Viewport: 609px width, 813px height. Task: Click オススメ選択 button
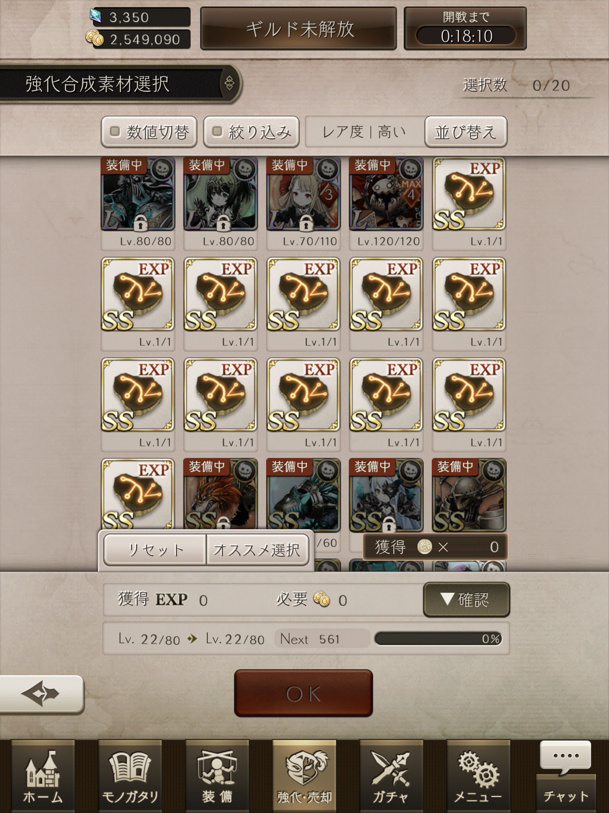(x=257, y=549)
